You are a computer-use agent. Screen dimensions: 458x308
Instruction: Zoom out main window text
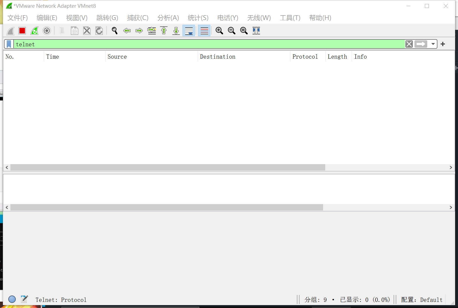(x=232, y=31)
